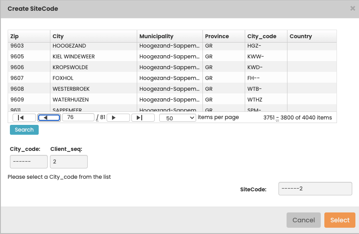The height and width of the screenshot is (234, 359).
Task: Close the Create SiteCode dialog
Action: (x=353, y=9)
